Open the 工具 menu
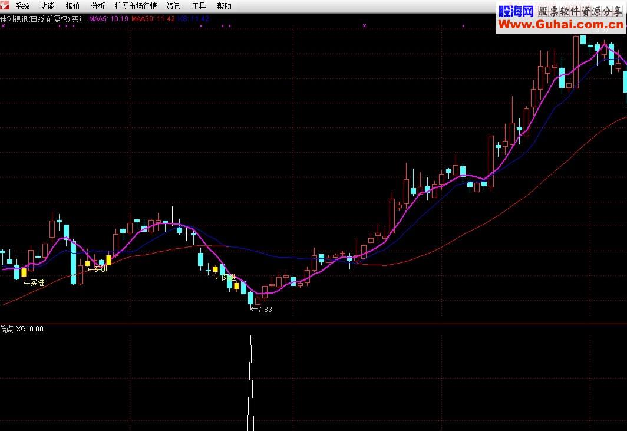This screenshot has width=627, height=431. click(199, 6)
